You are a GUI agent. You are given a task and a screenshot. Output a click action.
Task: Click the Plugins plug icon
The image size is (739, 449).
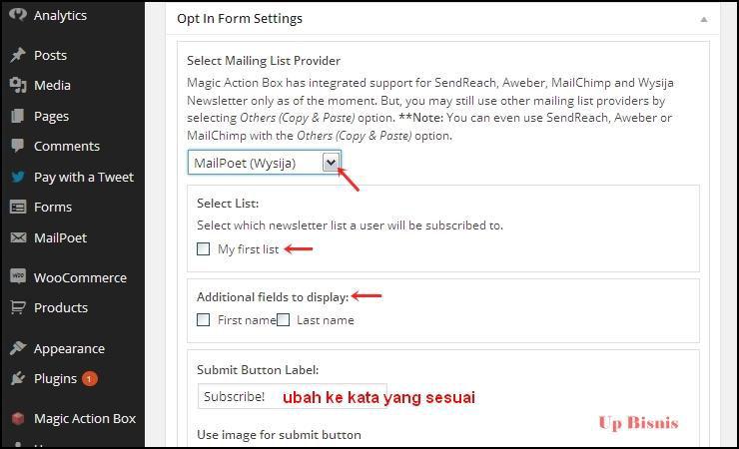[x=18, y=378]
